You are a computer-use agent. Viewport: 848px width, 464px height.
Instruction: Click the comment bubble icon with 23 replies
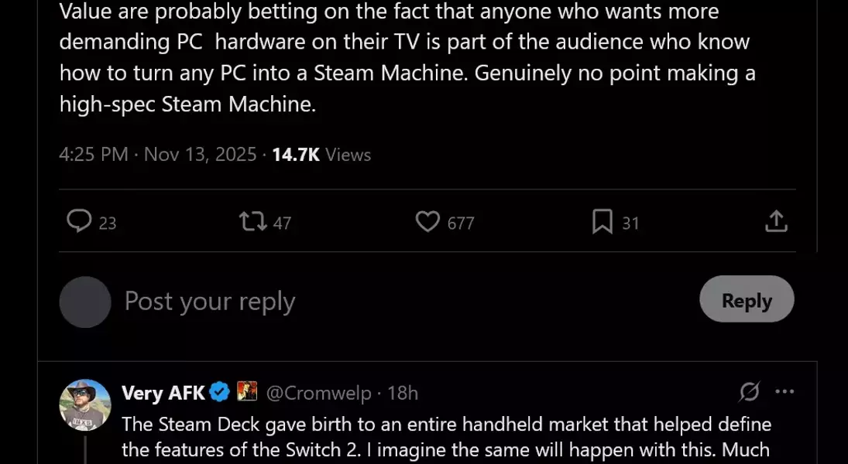pos(80,222)
